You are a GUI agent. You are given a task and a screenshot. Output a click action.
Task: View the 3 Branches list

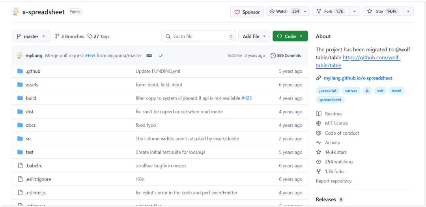[70, 36]
